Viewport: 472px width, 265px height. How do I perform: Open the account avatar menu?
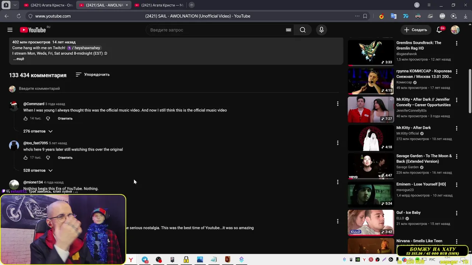click(455, 30)
